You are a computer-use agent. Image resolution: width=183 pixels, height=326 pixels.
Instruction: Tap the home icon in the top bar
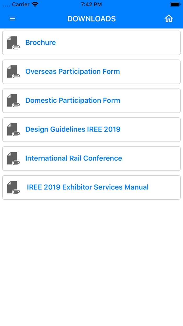(x=169, y=19)
